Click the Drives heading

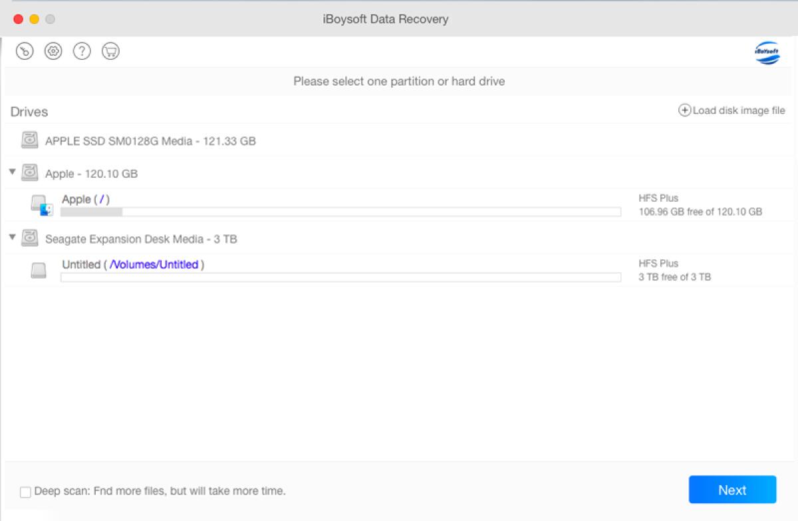(29, 112)
